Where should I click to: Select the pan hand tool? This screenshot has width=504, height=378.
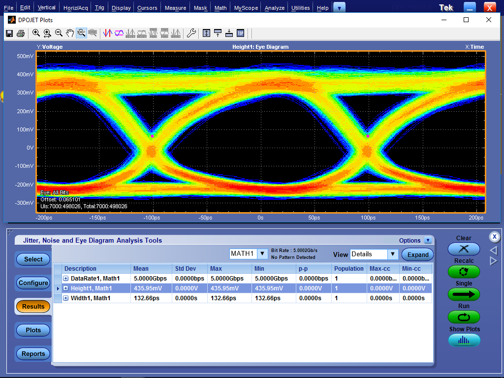70,33
